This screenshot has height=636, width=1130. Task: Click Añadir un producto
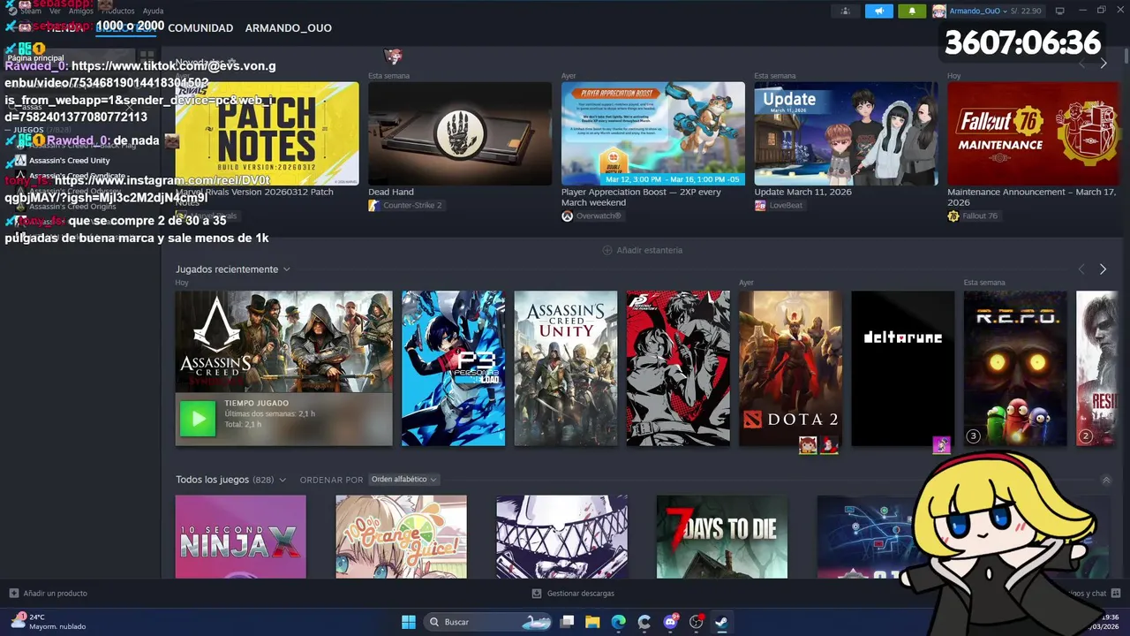click(49, 594)
